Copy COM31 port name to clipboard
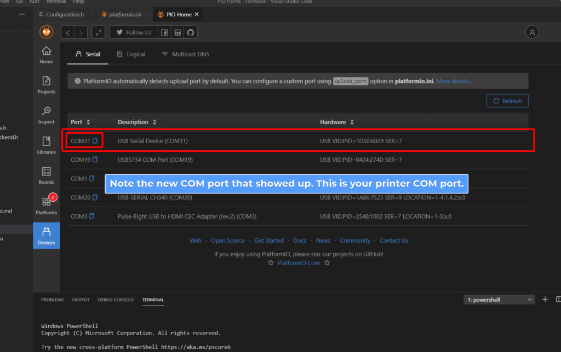 [95, 140]
